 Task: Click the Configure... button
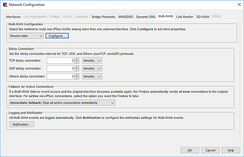pyautogui.click(x=57, y=36)
